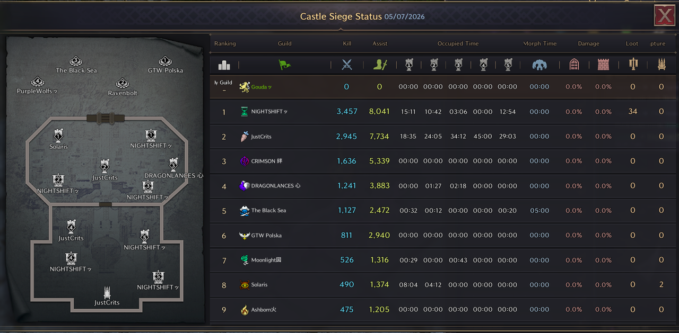Click the wall Damage column icon
679x333 pixels.
603,65
